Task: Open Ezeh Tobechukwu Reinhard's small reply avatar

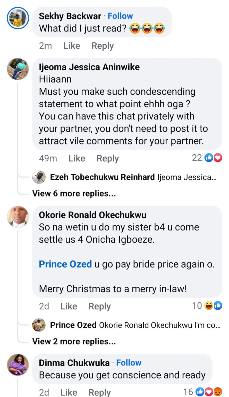Action: pyautogui.click(x=39, y=177)
